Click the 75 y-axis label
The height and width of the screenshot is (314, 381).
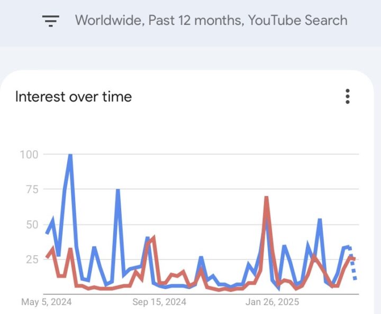(30, 190)
